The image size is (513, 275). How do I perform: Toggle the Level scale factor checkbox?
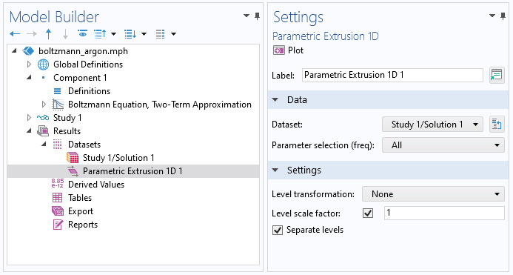pos(368,213)
